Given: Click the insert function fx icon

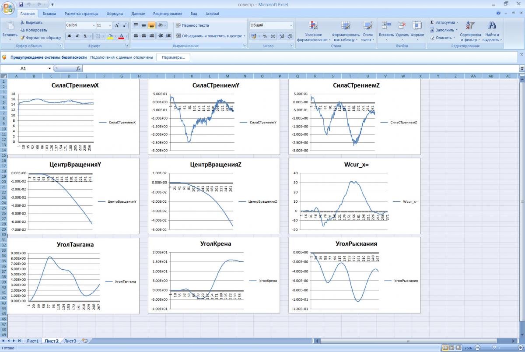Looking at the screenshot, I should pos(78,69).
